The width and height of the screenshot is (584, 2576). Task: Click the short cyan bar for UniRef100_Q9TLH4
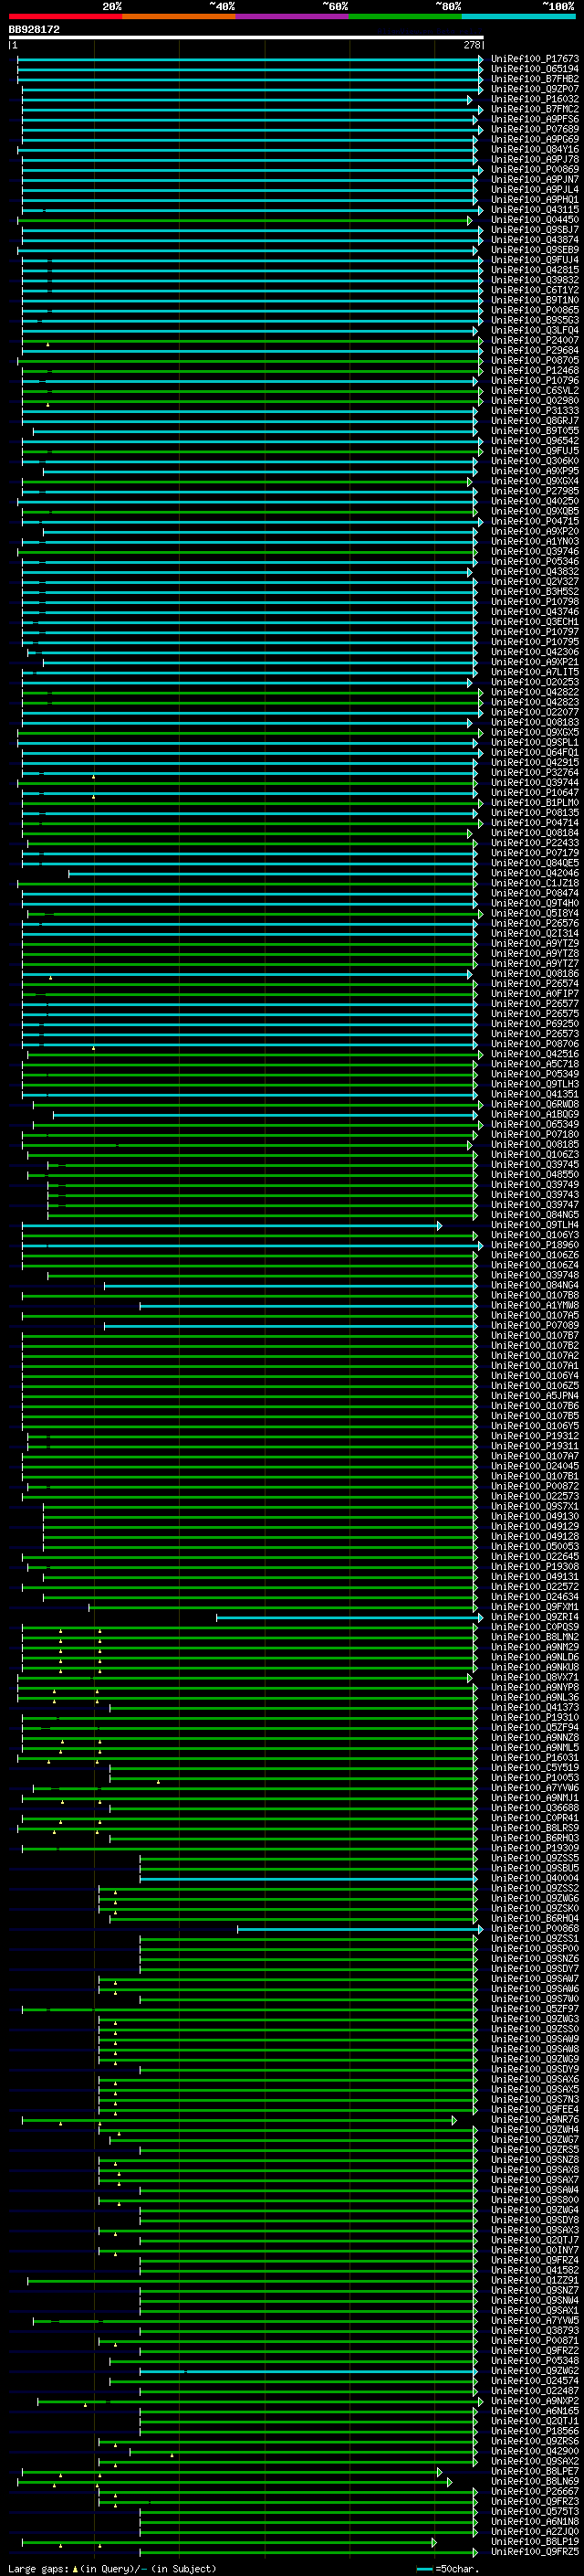click(x=232, y=1225)
